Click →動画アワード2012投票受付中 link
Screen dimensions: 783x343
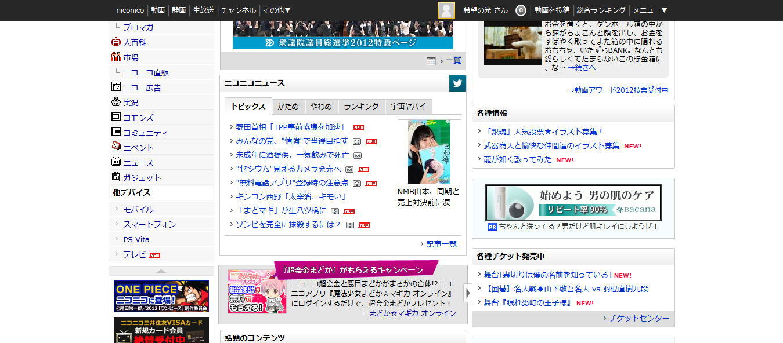[x=618, y=90]
